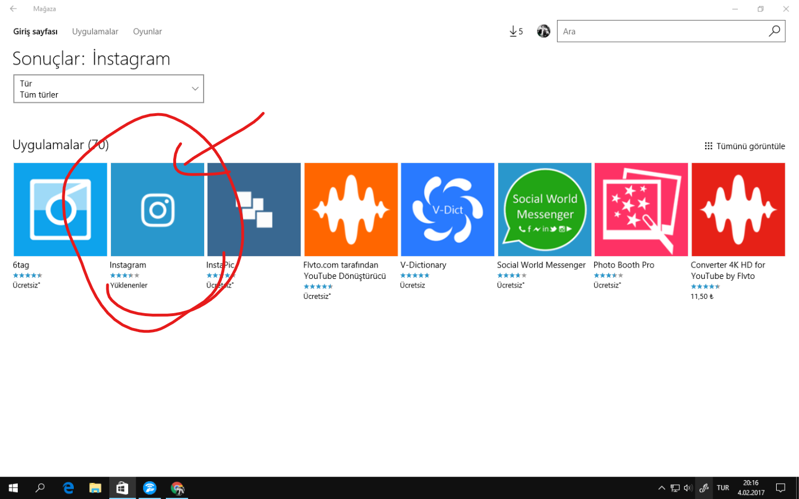Click the Instagram app name text
The width and height of the screenshot is (799, 499).
coord(128,265)
